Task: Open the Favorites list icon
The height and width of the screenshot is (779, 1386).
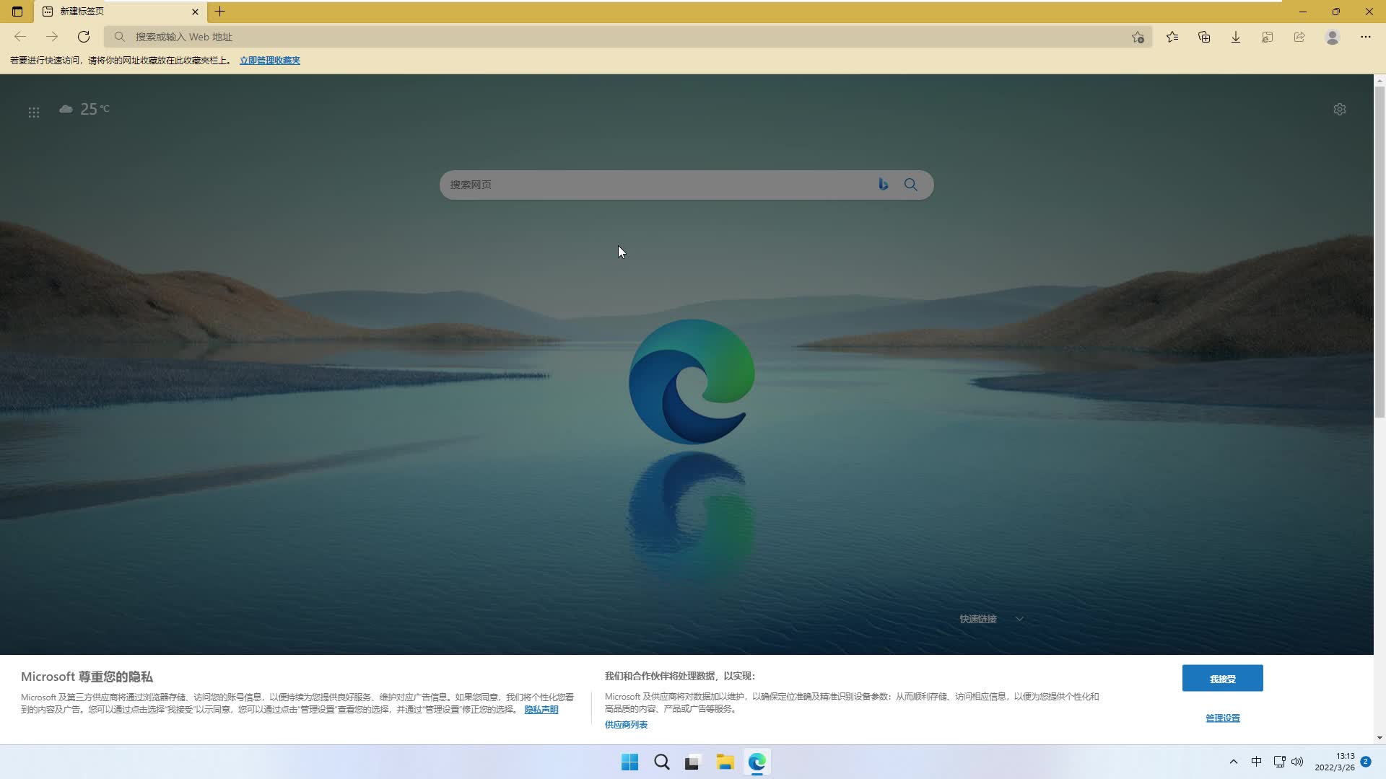Action: 1172,37
